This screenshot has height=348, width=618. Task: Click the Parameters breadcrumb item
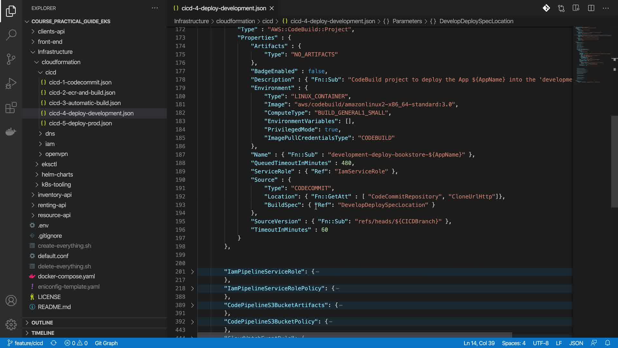[x=407, y=21]
